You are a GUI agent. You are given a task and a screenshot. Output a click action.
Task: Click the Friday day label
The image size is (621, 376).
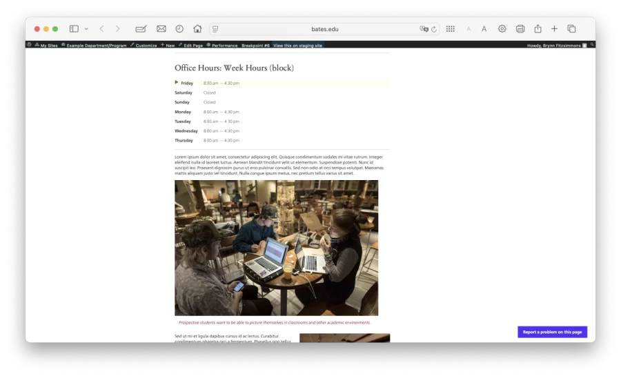pos(187,83)
